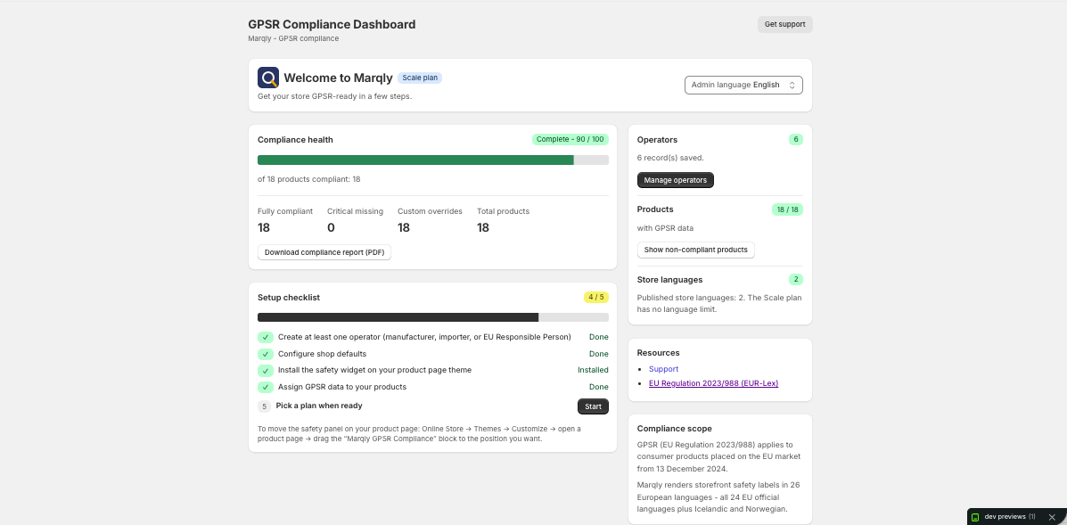Viewport: 1067px width, 525px height.
Task: Click 'dev previews' label in bottom bar
Action: pos(1005,517)
